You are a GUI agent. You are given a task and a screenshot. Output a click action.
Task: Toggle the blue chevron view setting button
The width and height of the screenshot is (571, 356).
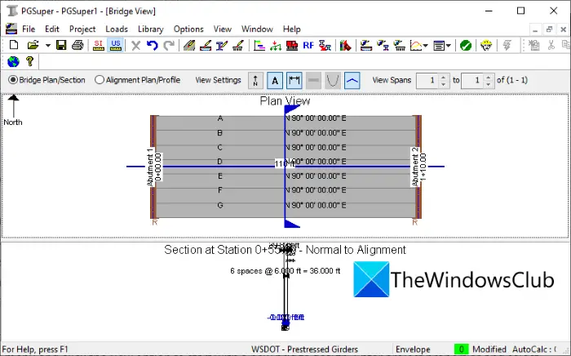pos(352,80)
